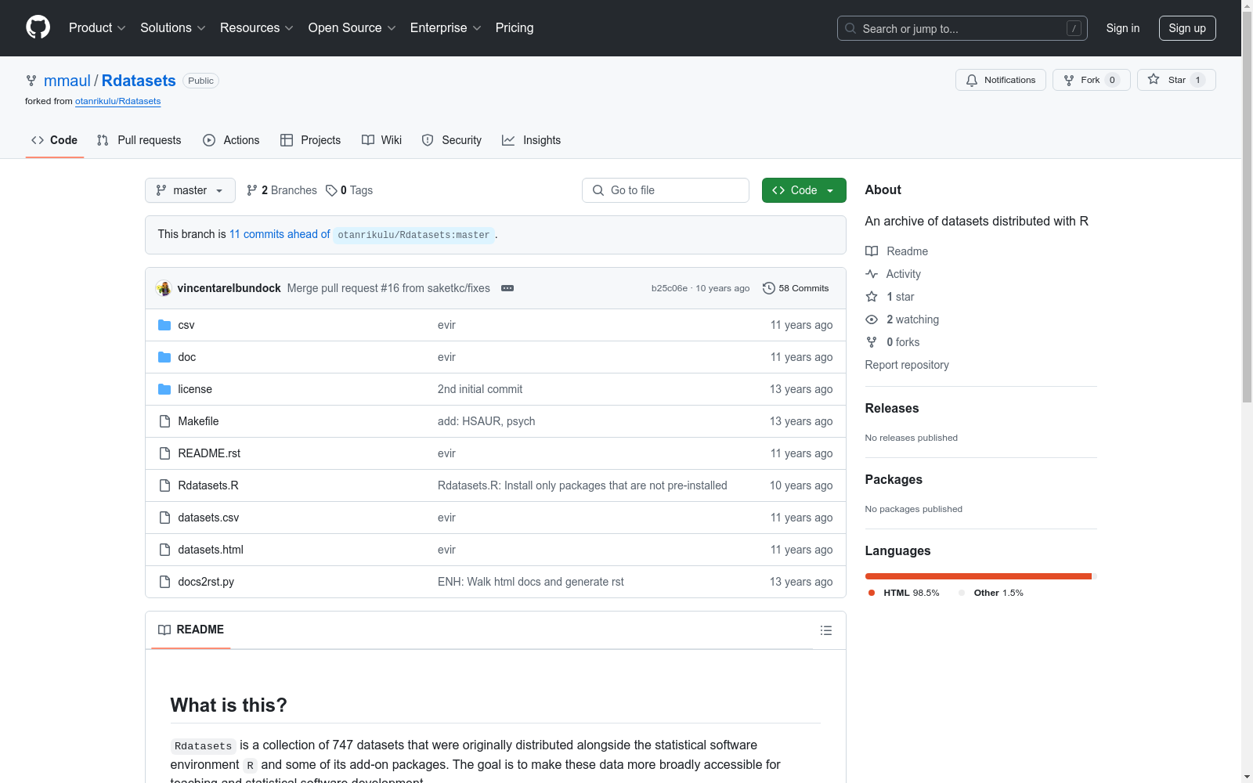Click the tag icon next to Tags
This screenshot has width=1253, height=783.
point(331,190)
